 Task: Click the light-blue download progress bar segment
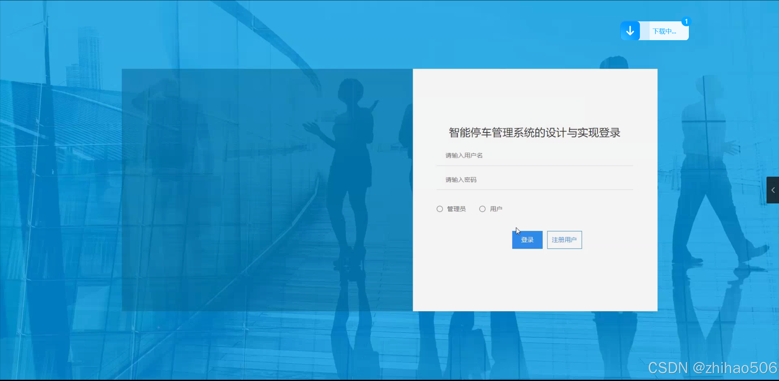click(x=644, y=31)
